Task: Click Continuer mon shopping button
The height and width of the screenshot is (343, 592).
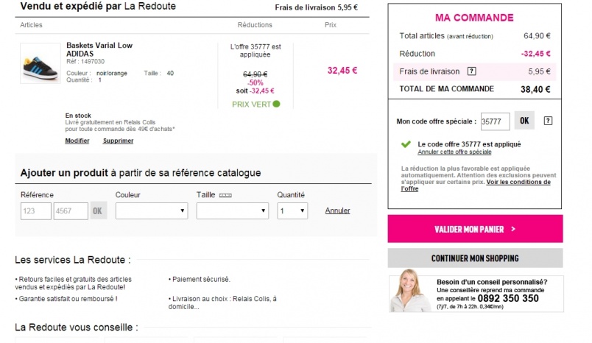Action: (x=475, y=258)
